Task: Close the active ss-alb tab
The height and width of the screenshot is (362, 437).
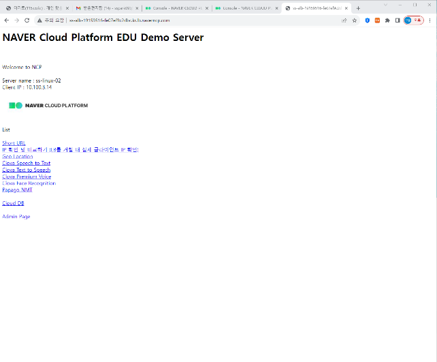Action: (x=346, y=8)
